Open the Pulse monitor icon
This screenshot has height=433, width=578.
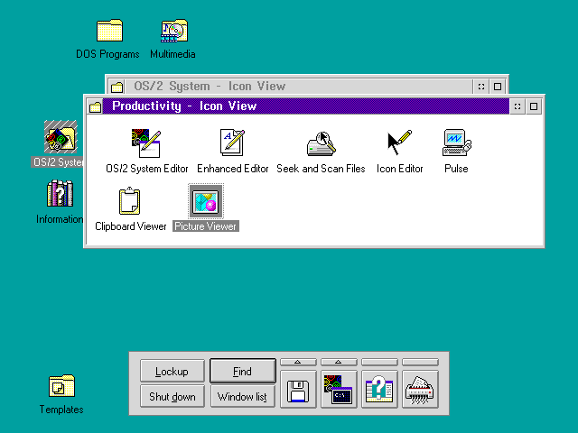coord(456,143)
